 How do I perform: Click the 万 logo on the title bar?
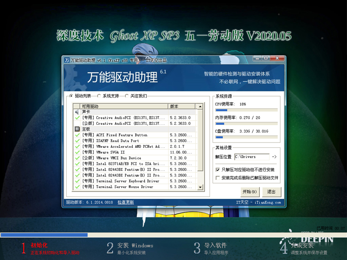tap(66, 60)
